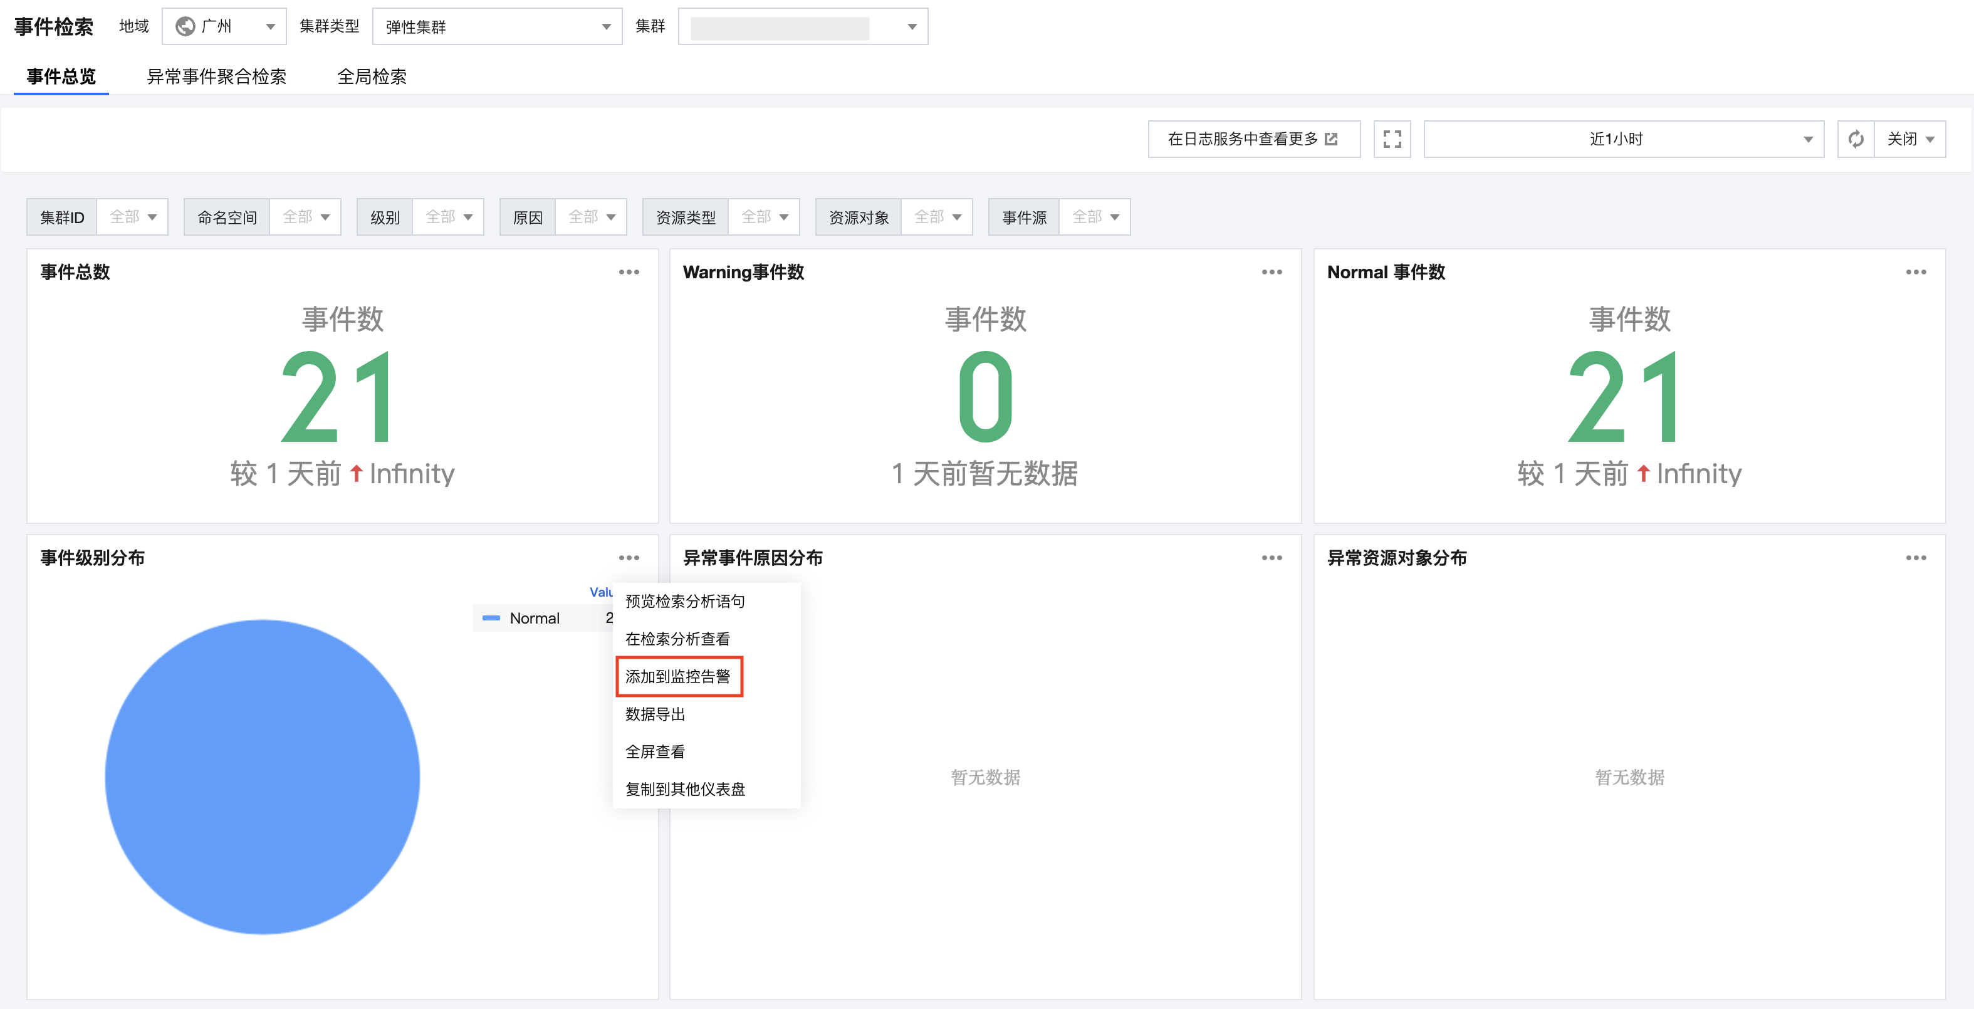Open more options for 异常资源对象分布 panel
Image resolution: width=1974 pixels, height=1009 pixels.
(x=1916, y=558)
